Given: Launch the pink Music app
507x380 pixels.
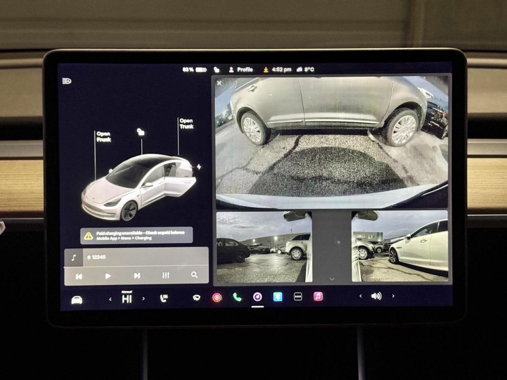Looking at the screenshot, I should click(x=318, y=296).
